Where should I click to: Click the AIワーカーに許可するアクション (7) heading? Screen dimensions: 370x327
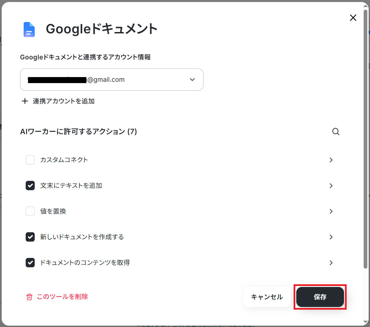pyautogui.click(x=79, y=132)
